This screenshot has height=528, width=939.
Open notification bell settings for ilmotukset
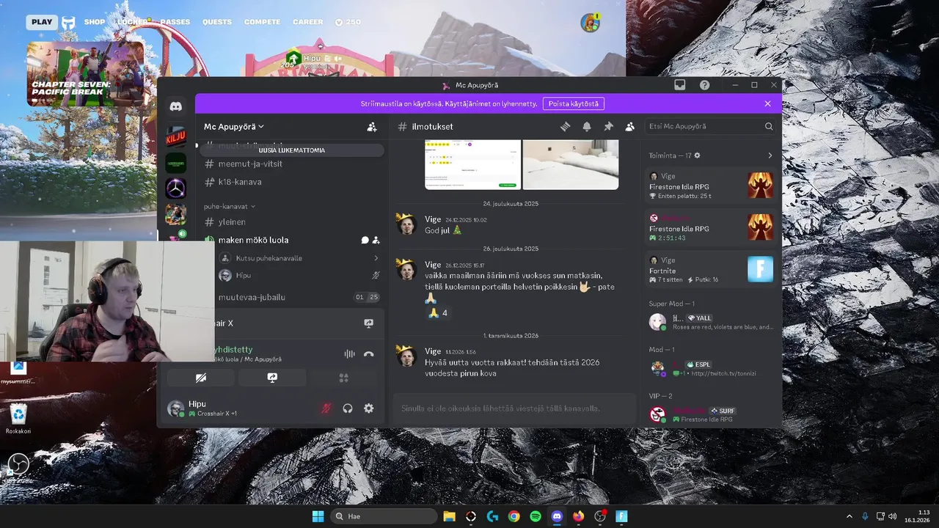click(x=587, y=127)
